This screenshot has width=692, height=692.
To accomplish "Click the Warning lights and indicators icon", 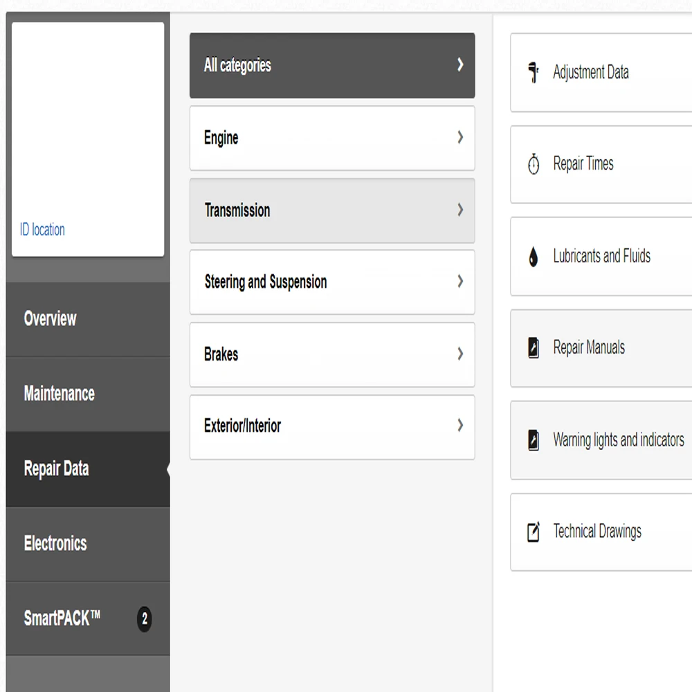I will tap(534, 440).
